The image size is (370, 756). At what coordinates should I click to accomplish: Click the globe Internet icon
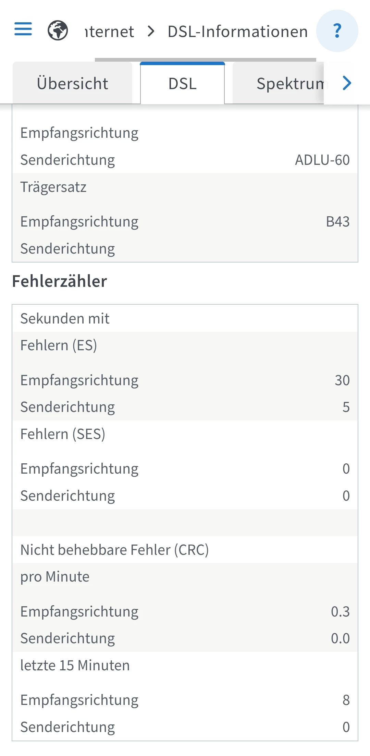(x=58, y=31)
